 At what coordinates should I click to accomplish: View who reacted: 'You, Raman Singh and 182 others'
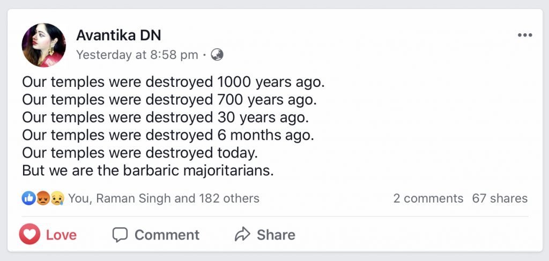tap(164, 198)
